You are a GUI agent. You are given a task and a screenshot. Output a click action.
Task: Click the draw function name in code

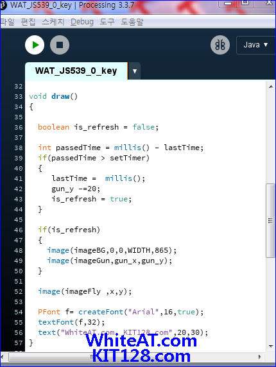pos(60,96)
